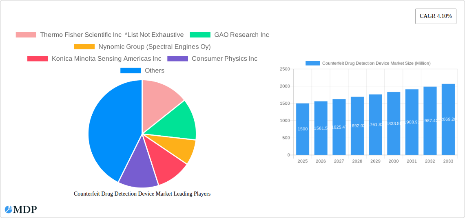Image resolution: width=465 pixels, height=218 pixels.
Task: Click the 2032 bar in chart
Action: point(430,121)
